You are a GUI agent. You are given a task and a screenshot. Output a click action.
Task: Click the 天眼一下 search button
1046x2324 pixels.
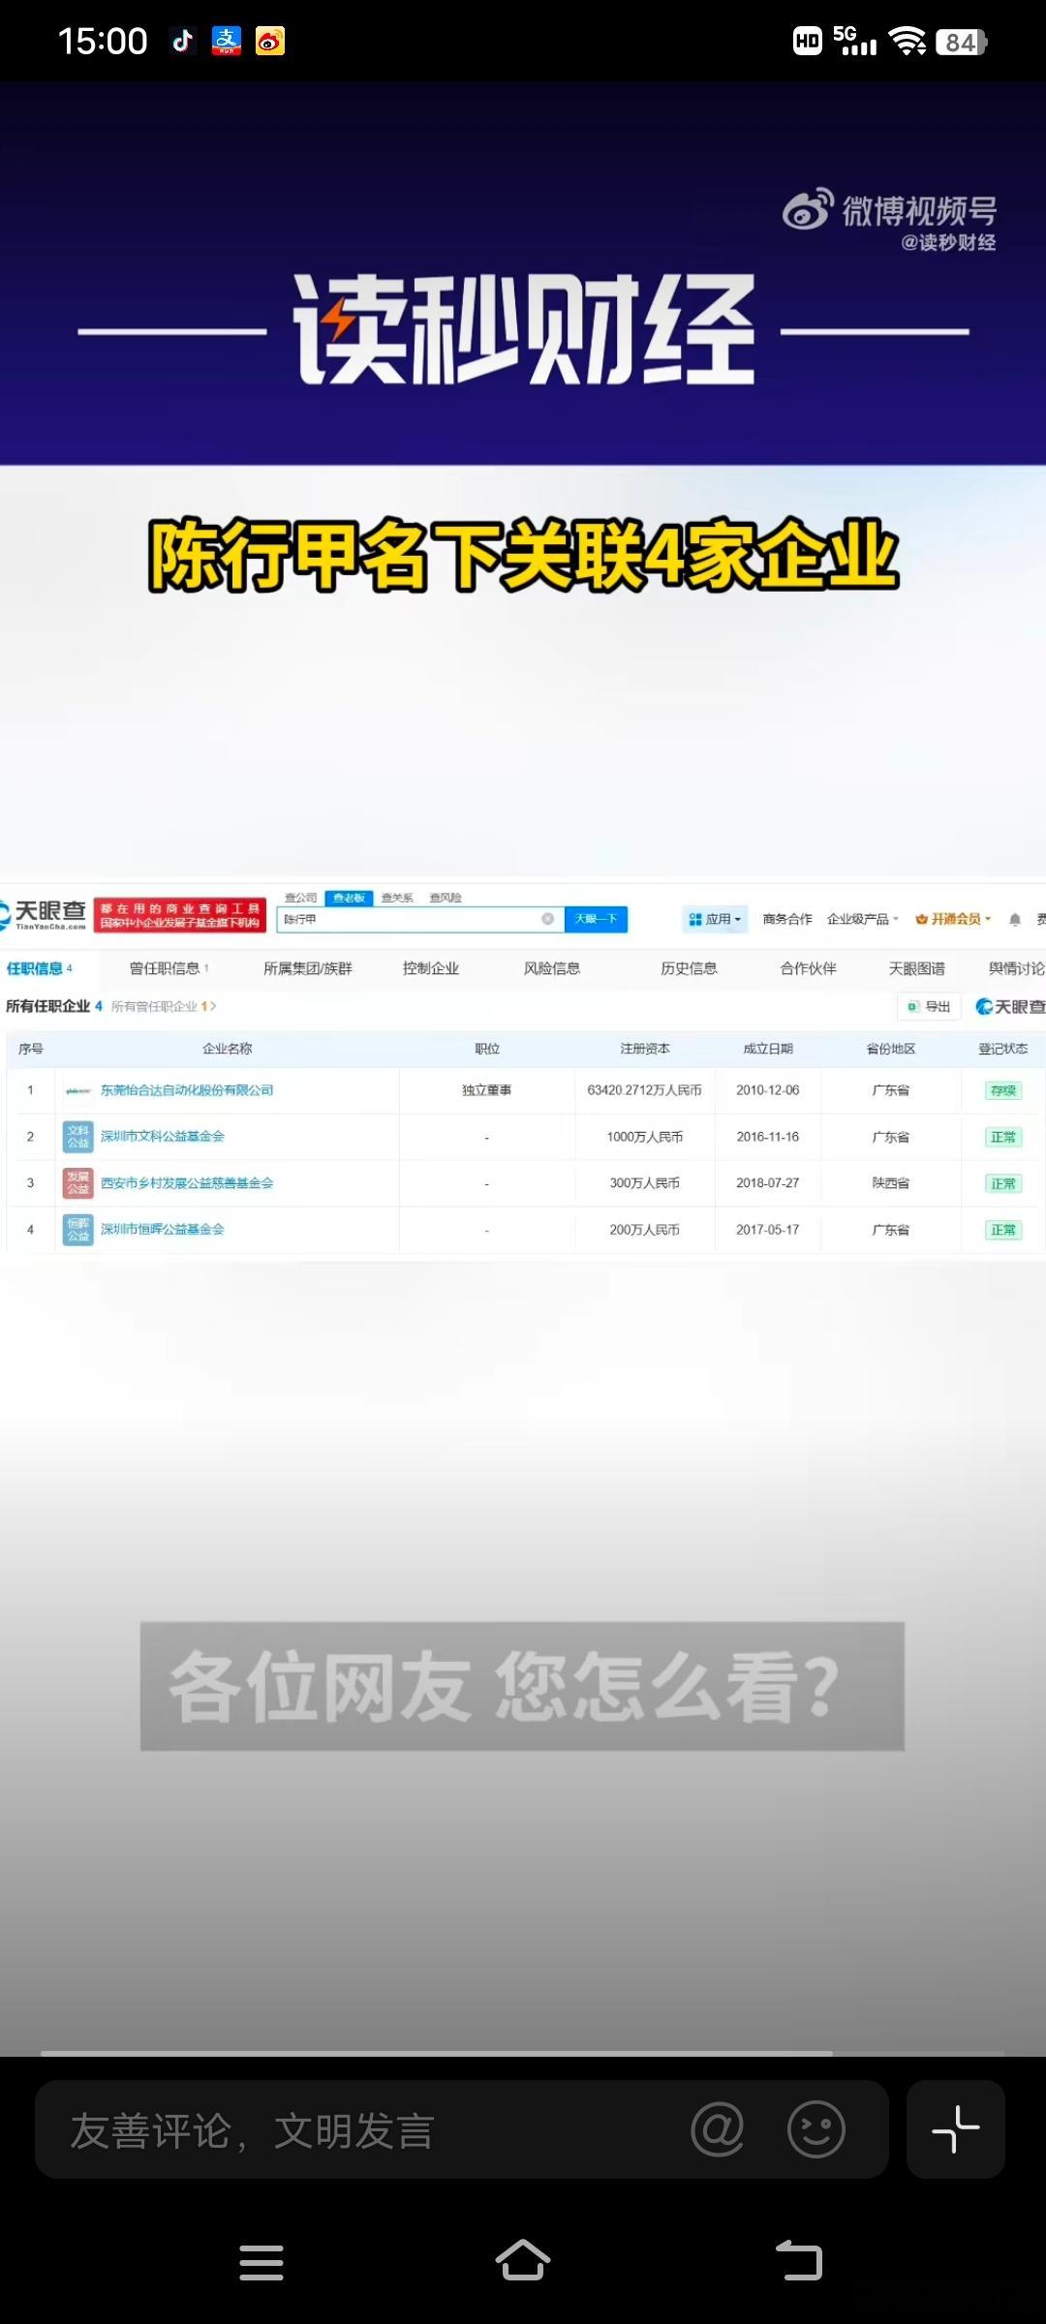point(596,918)
